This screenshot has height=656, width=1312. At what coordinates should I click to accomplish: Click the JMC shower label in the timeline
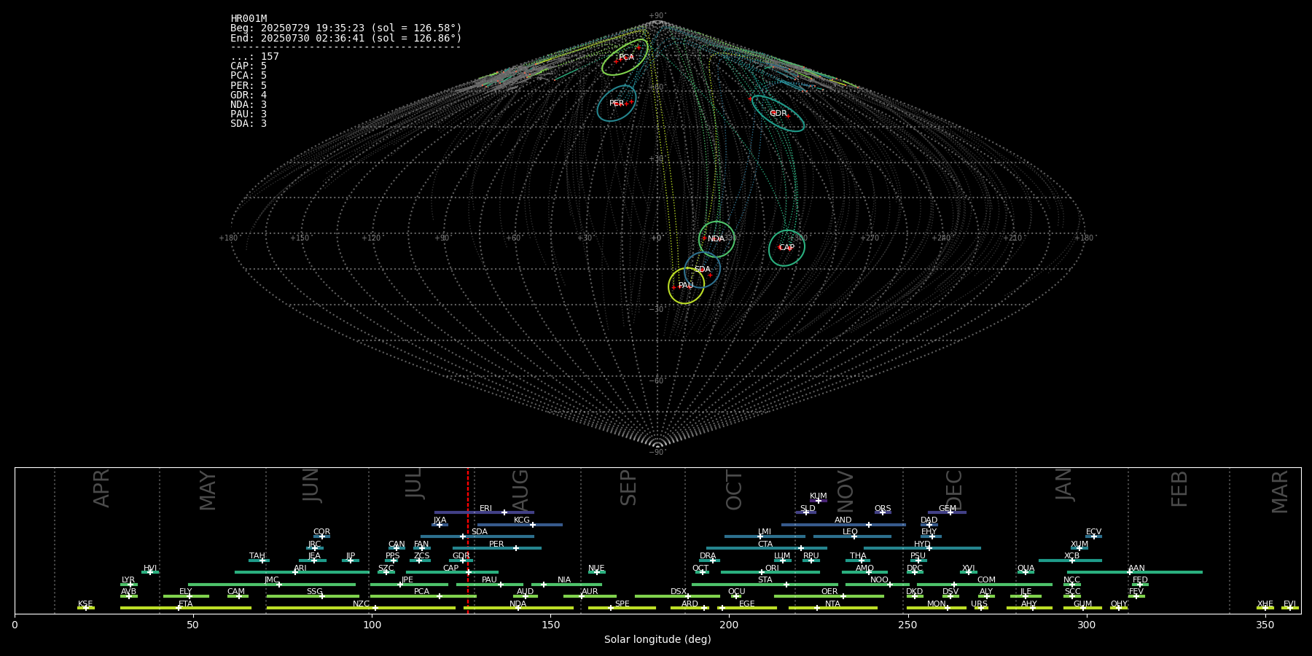(271, 580)
